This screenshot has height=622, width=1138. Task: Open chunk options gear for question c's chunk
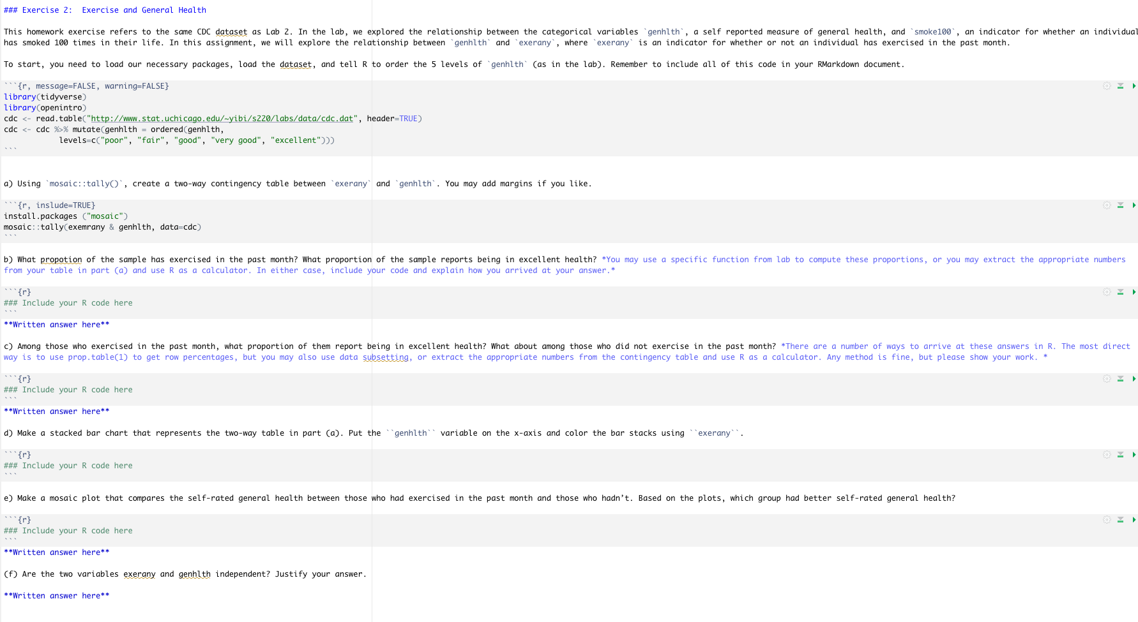click(1107, 379)
